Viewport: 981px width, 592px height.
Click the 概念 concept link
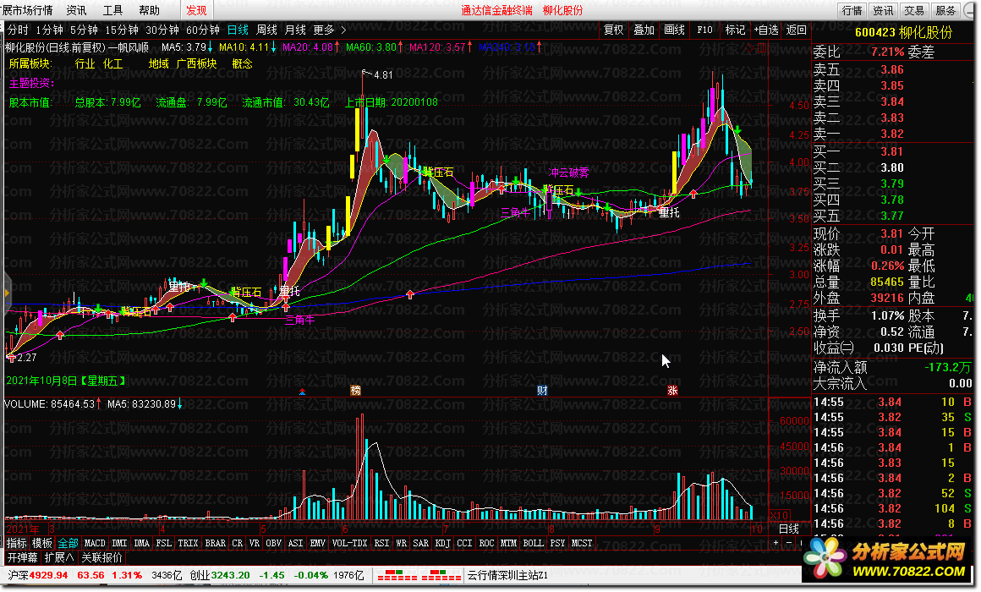[x=242, y=63]
